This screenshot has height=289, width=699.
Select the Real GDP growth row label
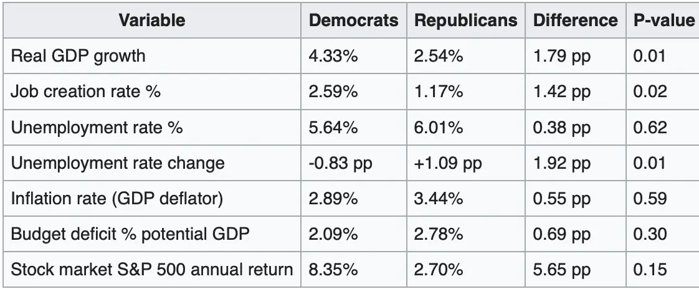(78, 56)
